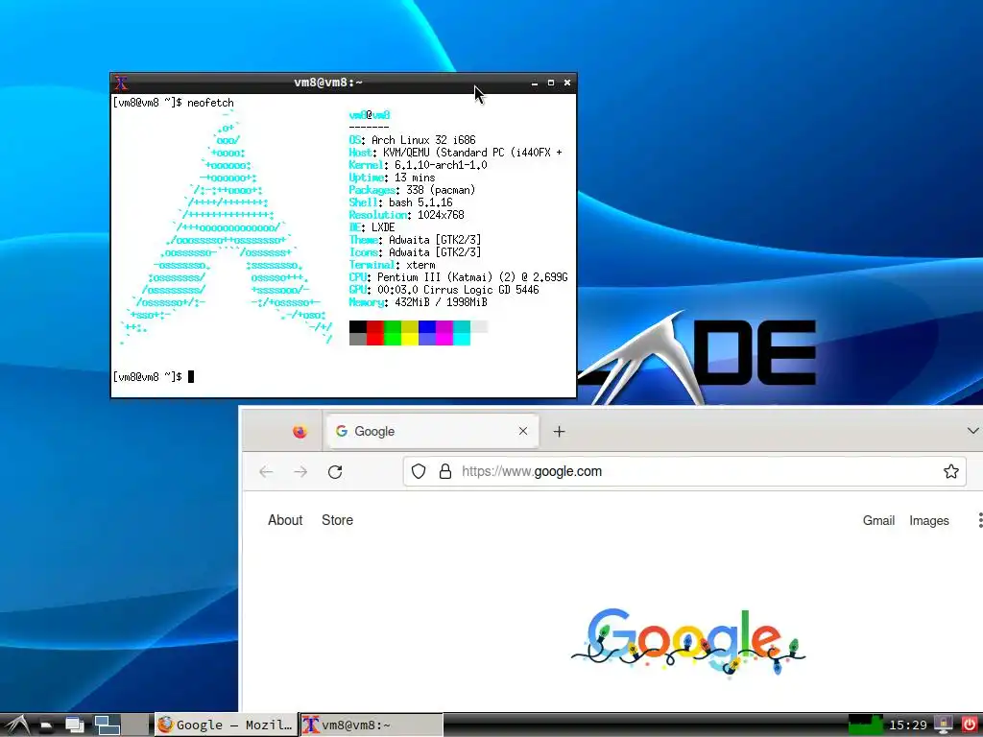
Task: Click the neofetch command text in terminal
Action: [x=210, y=103]
